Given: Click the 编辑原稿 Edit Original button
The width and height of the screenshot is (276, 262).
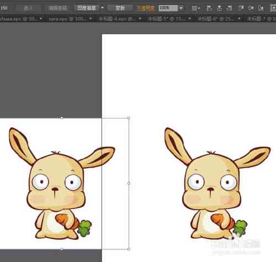Looking at the screenshot, I should (x=57, y=8).
